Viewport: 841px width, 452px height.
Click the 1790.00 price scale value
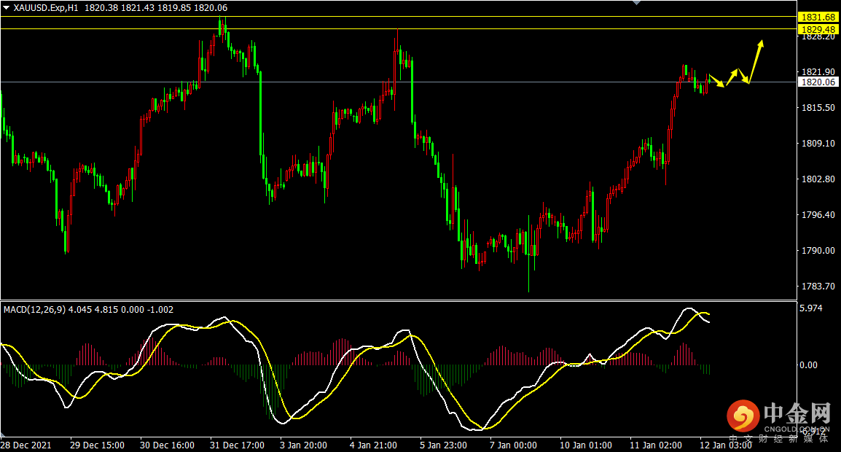pyautogui.click(x=815, y=251)
